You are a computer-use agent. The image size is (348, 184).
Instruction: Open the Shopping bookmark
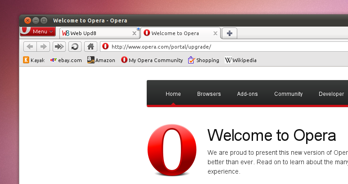coord(203,60)
